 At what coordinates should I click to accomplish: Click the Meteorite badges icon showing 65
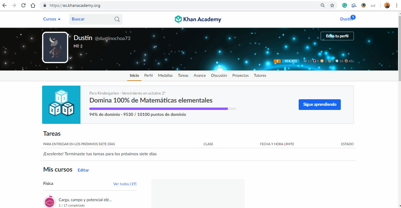pos(346,61)
